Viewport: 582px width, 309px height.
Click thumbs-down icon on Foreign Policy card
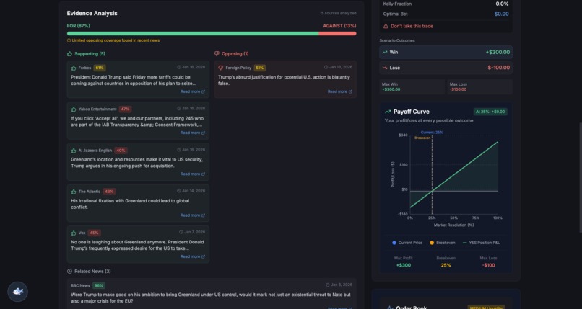pos(220,68)
